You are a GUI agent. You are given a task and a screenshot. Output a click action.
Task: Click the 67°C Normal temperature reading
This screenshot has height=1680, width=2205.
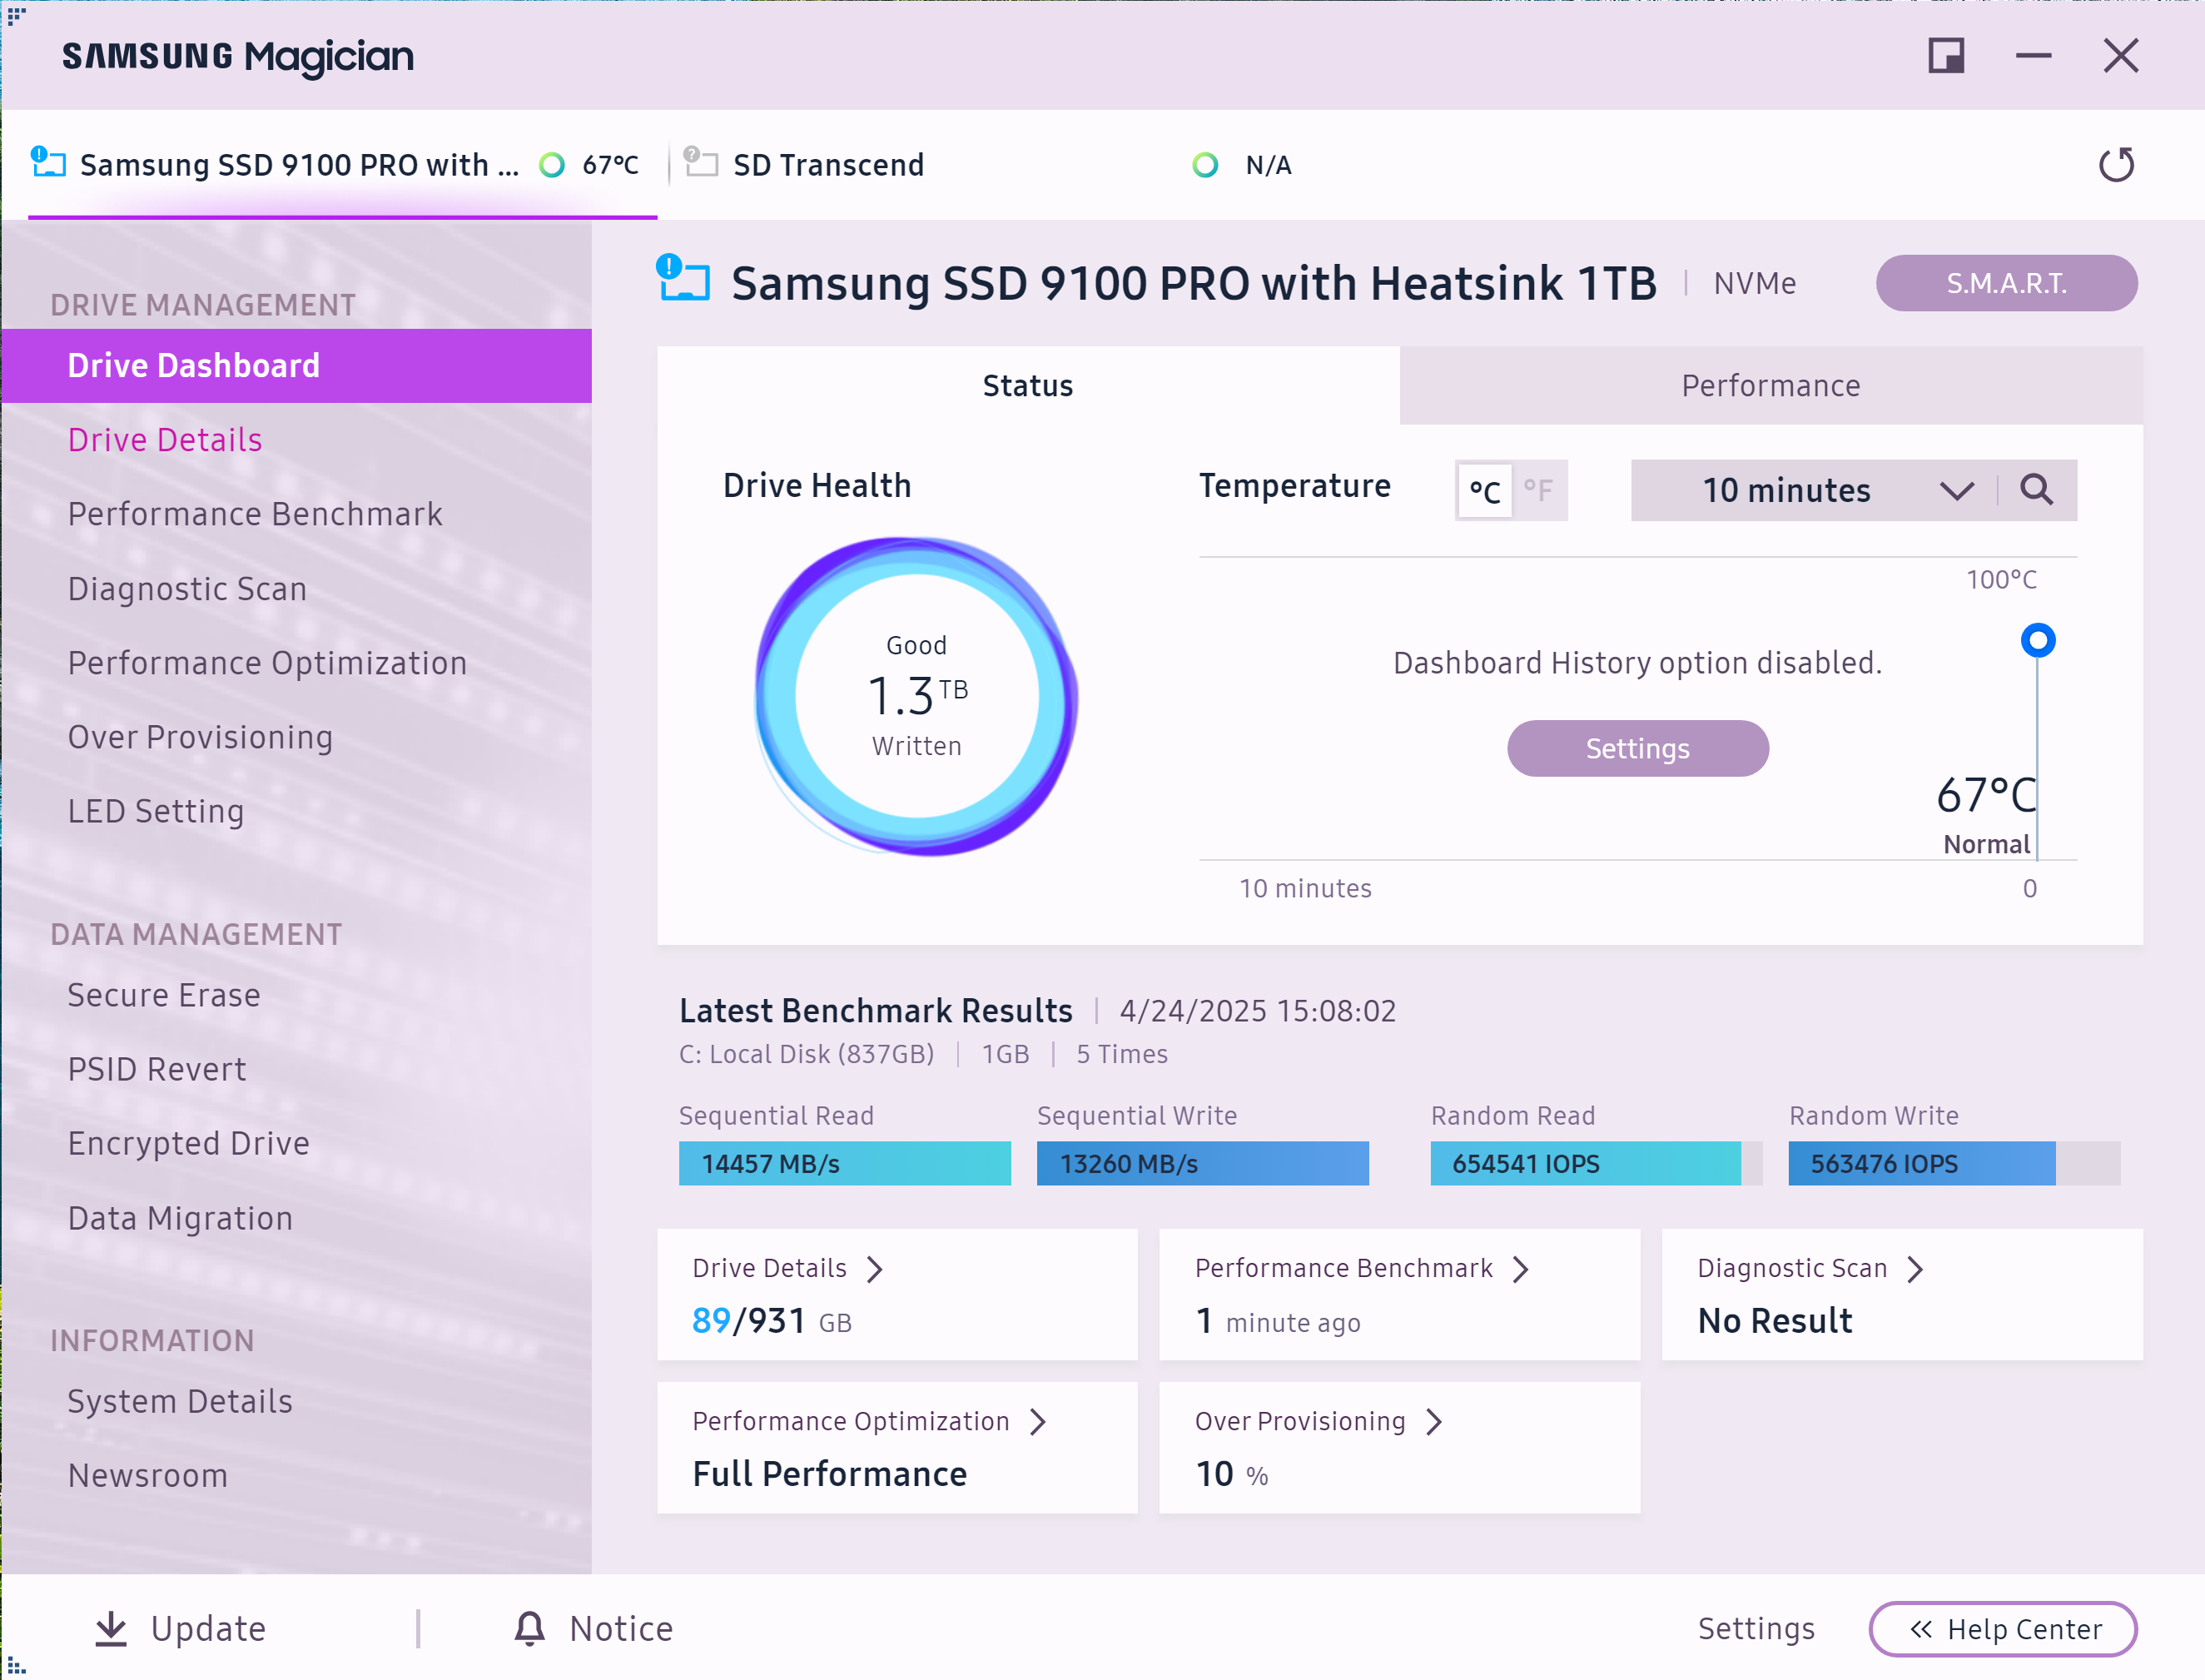1985,814
